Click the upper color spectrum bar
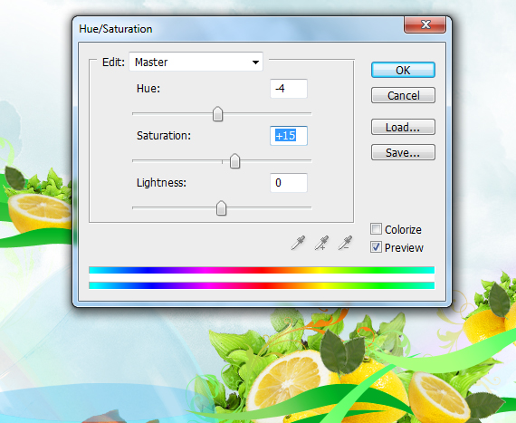Viewport: 516px width, 423px height. coord(262,270)
